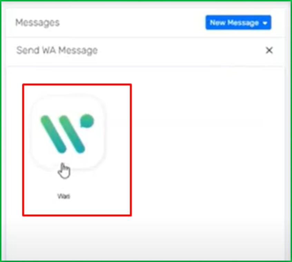
Task: Click the green chat bubble in Was logo
Action: click(x=87, y=121)
